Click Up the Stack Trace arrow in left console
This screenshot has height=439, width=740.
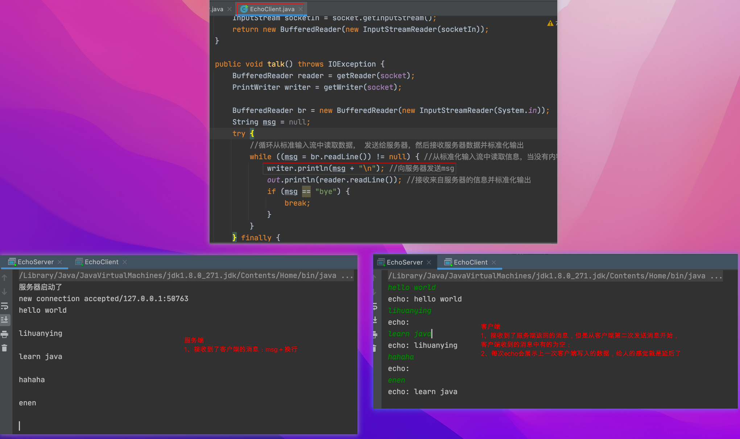5,278
